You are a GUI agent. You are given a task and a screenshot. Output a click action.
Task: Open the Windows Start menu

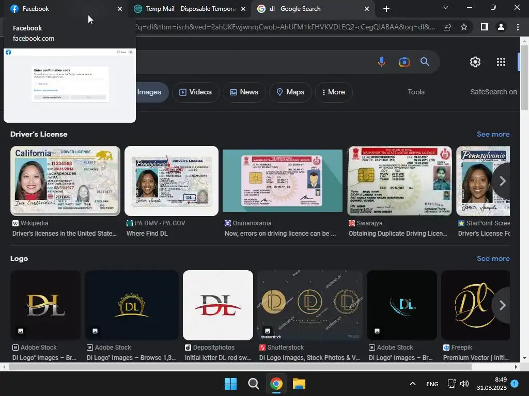click(x=231, y=384)
